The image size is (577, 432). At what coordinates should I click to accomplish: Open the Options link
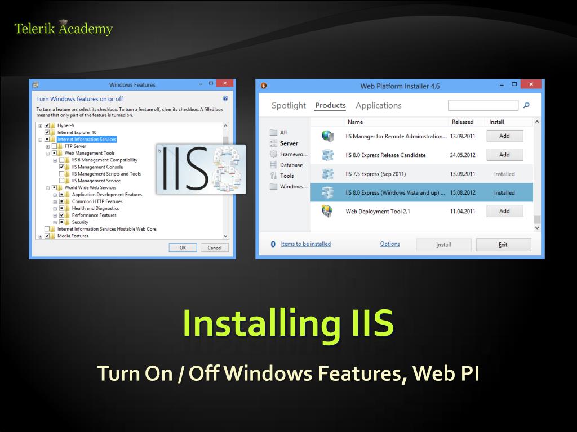tap(390, 244)
